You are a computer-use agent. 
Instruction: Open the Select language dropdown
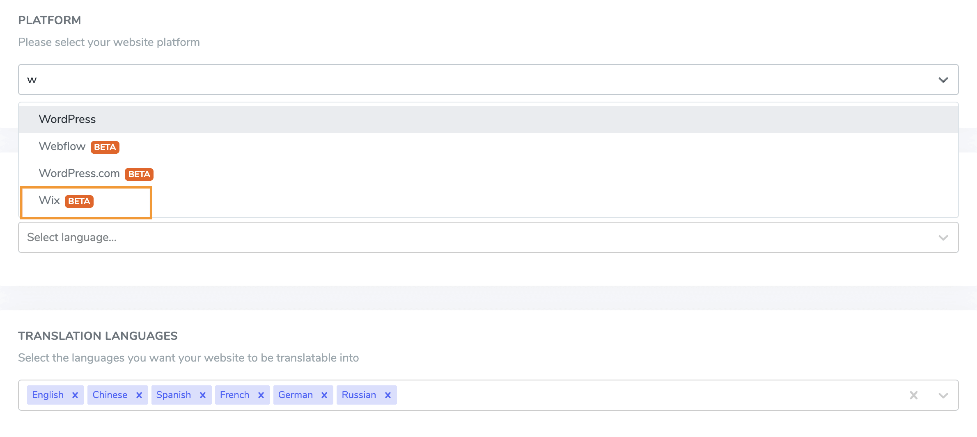coord(488,237)
